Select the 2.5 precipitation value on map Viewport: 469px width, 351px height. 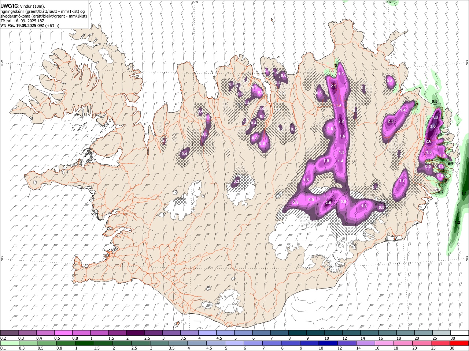(x=333, y=86)
